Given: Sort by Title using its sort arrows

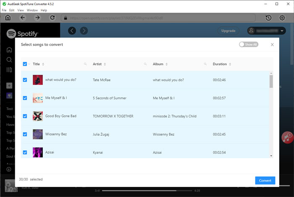Looking at the screenshot, I should 43,64.
